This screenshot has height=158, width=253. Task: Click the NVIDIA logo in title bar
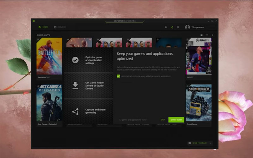tap(34, 21)
